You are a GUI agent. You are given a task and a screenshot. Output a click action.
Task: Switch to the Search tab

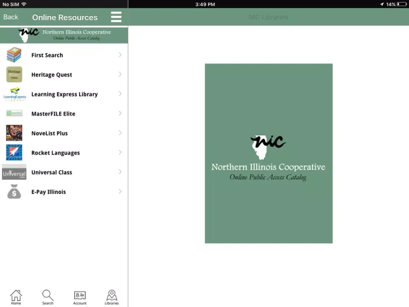(48, 297)
